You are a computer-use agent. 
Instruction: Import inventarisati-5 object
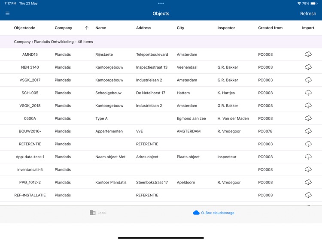308,169
